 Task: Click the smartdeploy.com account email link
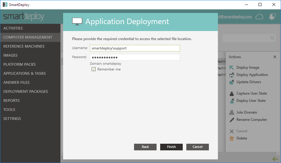(235, 17)
